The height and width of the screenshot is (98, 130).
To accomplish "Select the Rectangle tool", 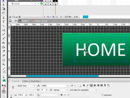I will click(4, 30).
